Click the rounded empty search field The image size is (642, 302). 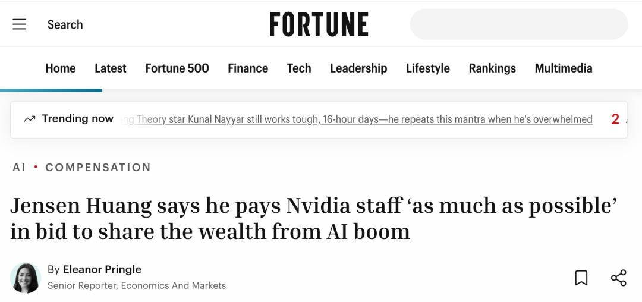(x=519, y=24)
